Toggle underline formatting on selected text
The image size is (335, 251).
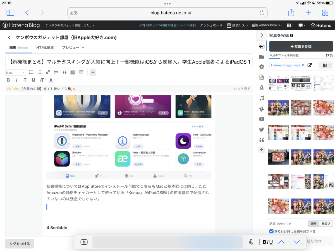[x=33, y=80]
